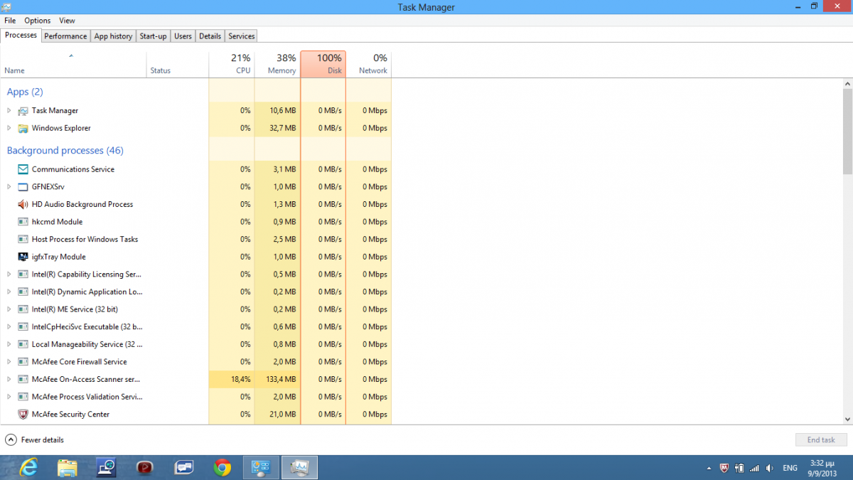Viewport: 853px width, 480px height.
Task: Click the McAfee Security Center shield icon
Action: click(x=22, y=415)
